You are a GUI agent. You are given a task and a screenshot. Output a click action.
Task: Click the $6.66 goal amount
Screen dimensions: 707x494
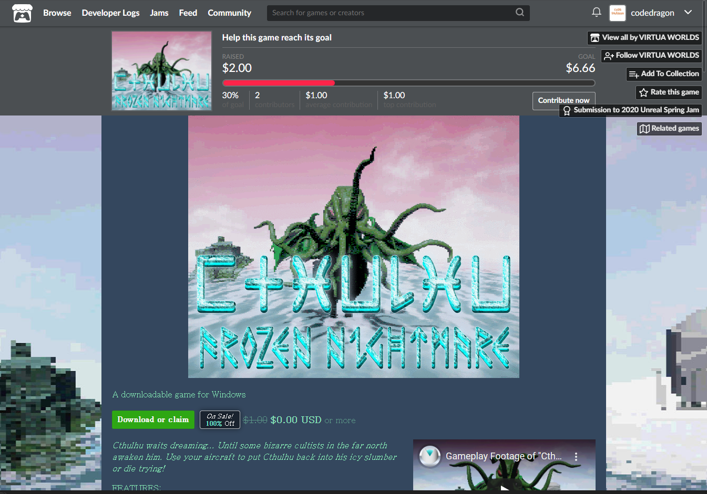click(x=580, y=68)
